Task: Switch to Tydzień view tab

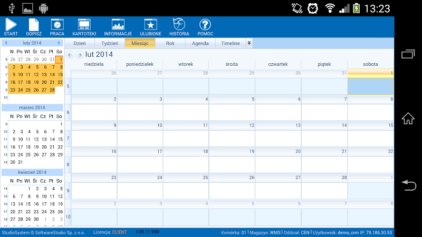Action: tap(110, 43)
